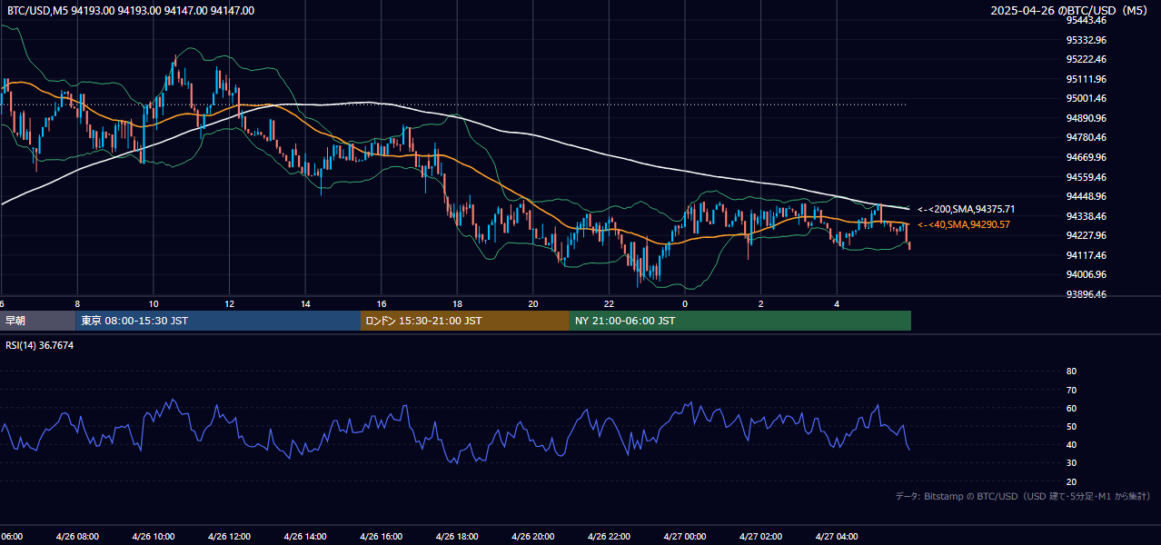Click the 4/26 20:00 date label
The width and height of the screenshot is (1161, 545).
point(533,536)
